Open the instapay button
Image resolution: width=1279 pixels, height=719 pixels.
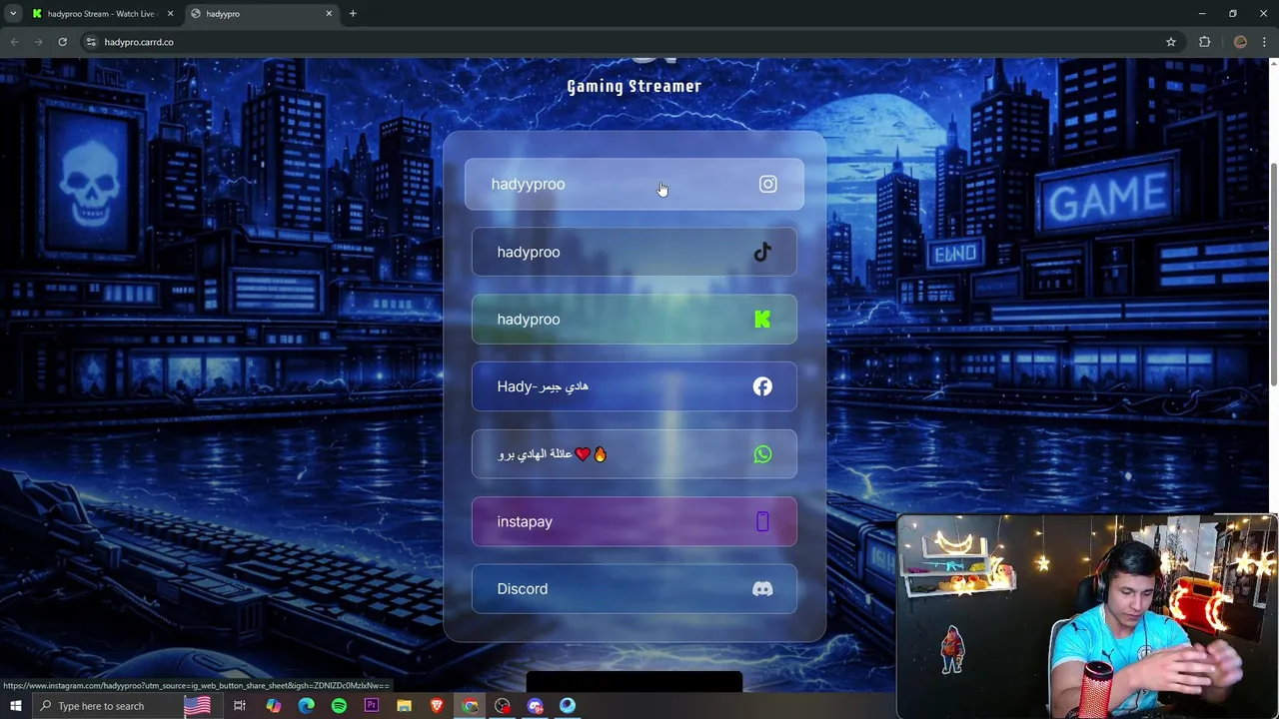point(634,521)
